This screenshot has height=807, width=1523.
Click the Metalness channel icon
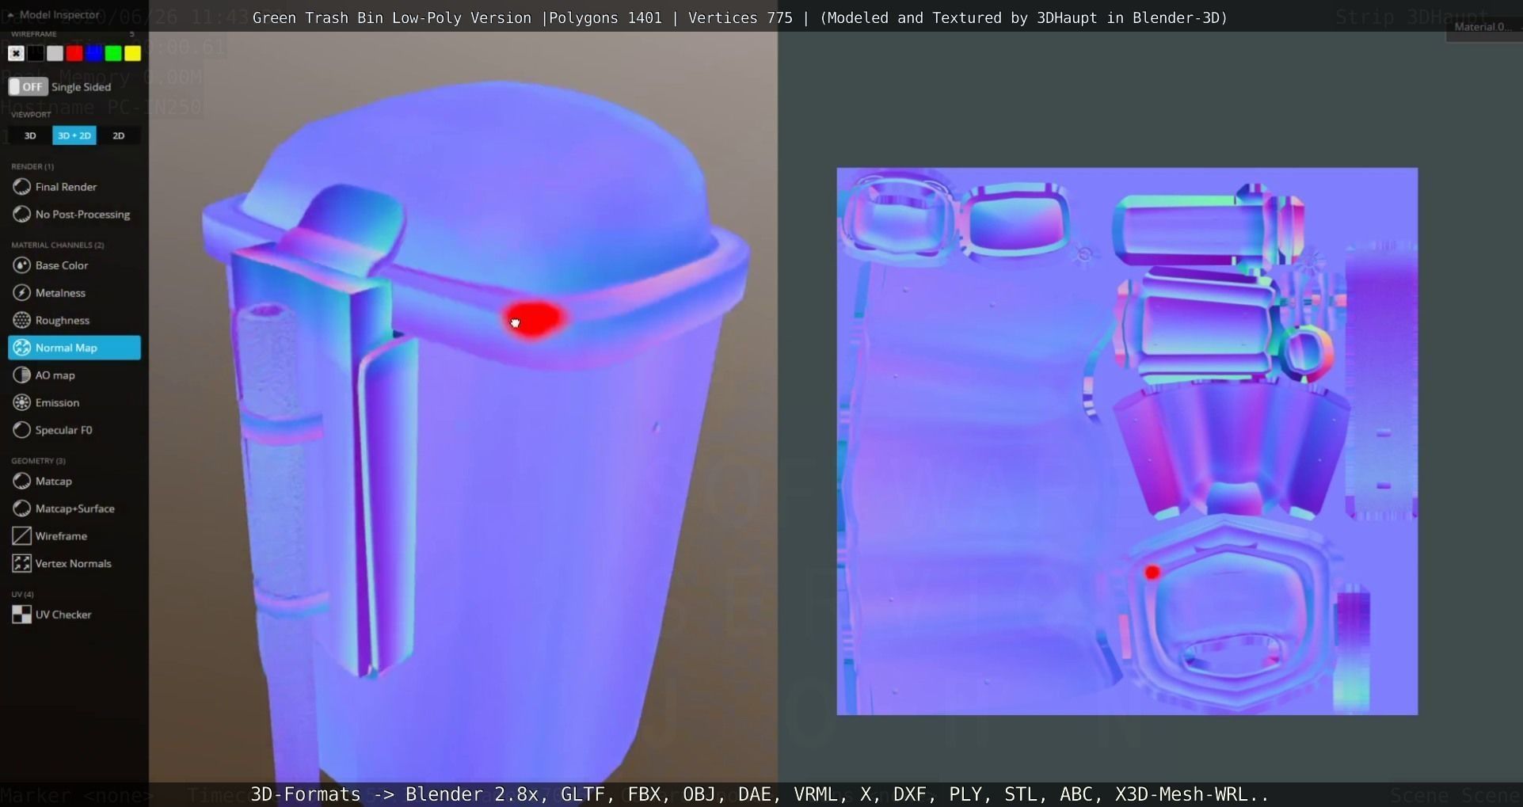click(x=21, y=293)
